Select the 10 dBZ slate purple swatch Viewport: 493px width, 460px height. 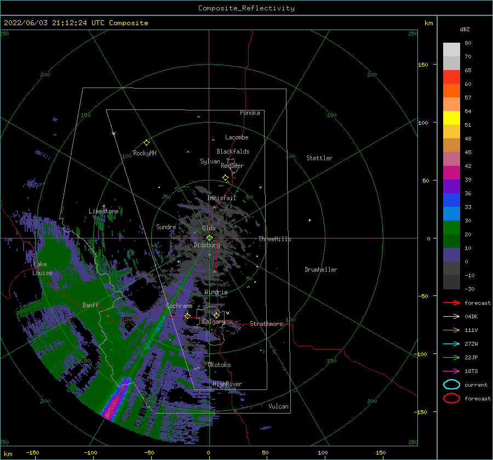pos(451,255)
